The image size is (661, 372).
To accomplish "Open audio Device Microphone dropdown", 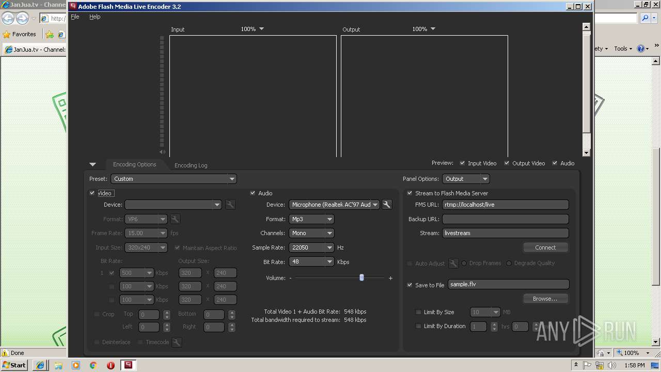I will point(334,205).
